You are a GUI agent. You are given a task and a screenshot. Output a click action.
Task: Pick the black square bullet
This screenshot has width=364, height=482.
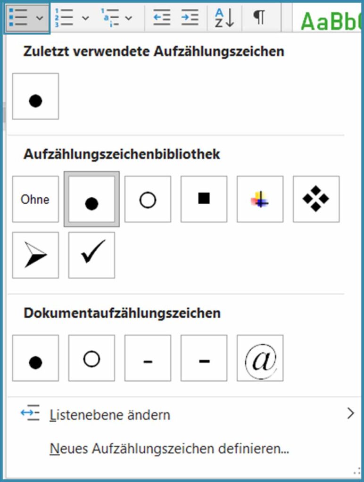point(204,199)
